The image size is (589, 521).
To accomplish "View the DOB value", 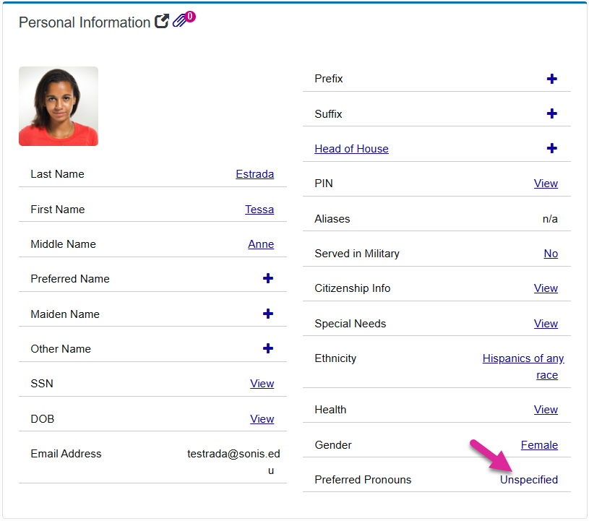I will coord(262,419).
